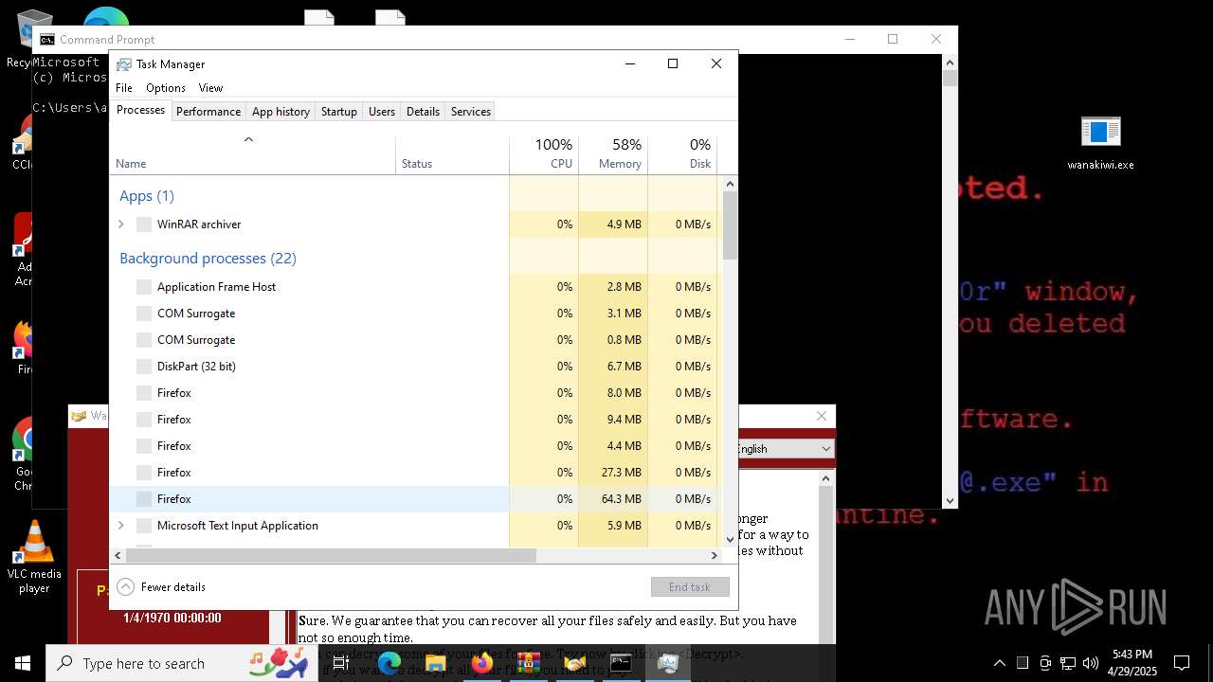Image resolution: width=1213 pixels, height=682 pixels.
Task: Open the English language dropdown in Wana window
Action: click(x=785, y=449)
